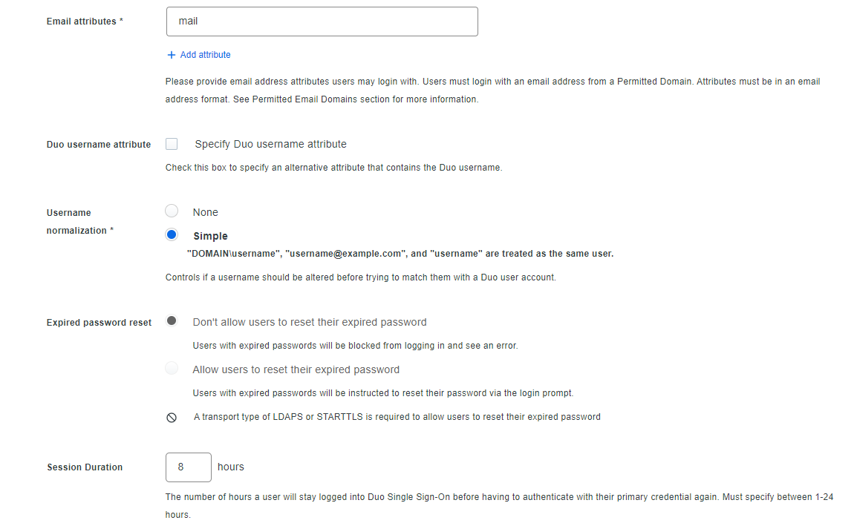
Task: Click the Don't allow users to reset label
Action: tap(309, 322)
